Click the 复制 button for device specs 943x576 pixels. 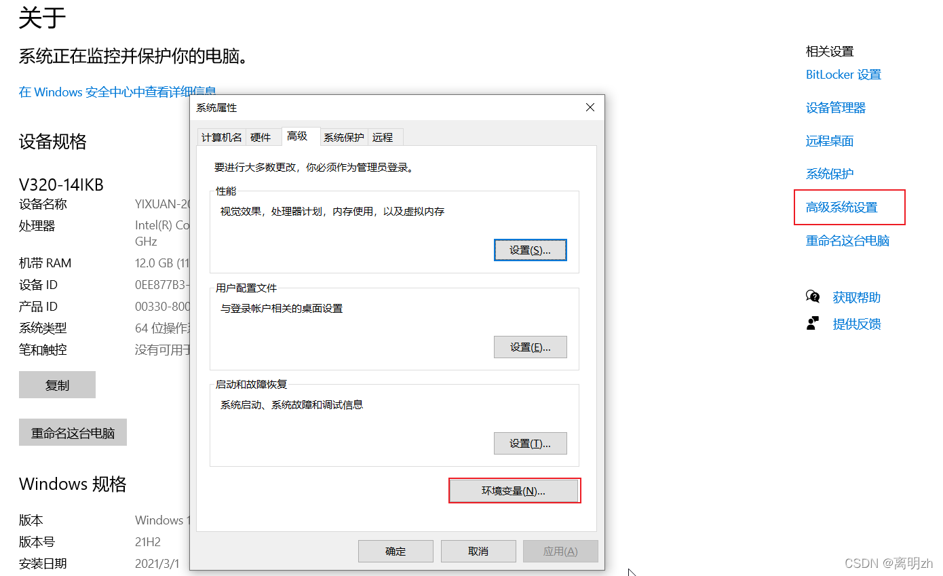[57, 385]
